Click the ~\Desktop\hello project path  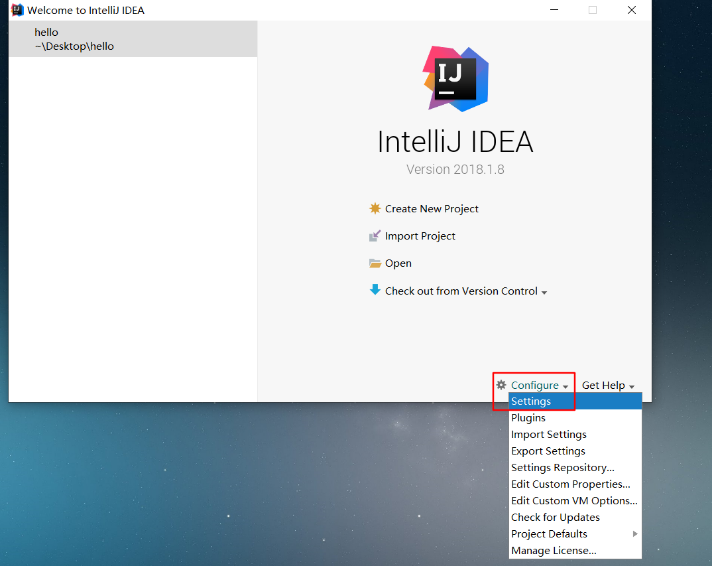74,46
